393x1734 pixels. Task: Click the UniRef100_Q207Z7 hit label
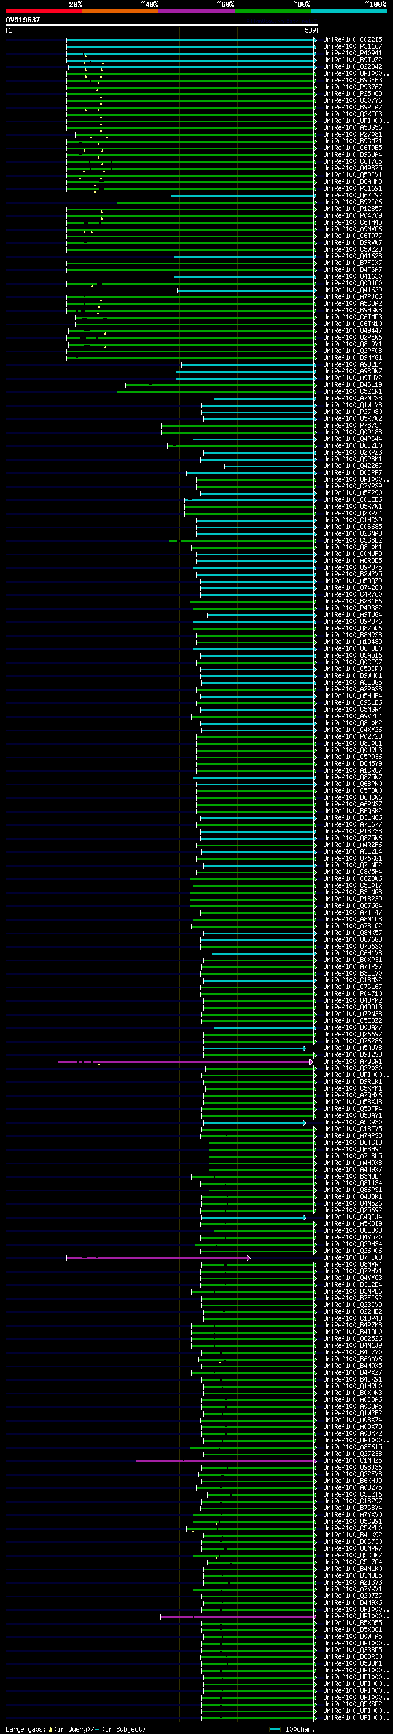[352, 1596]
